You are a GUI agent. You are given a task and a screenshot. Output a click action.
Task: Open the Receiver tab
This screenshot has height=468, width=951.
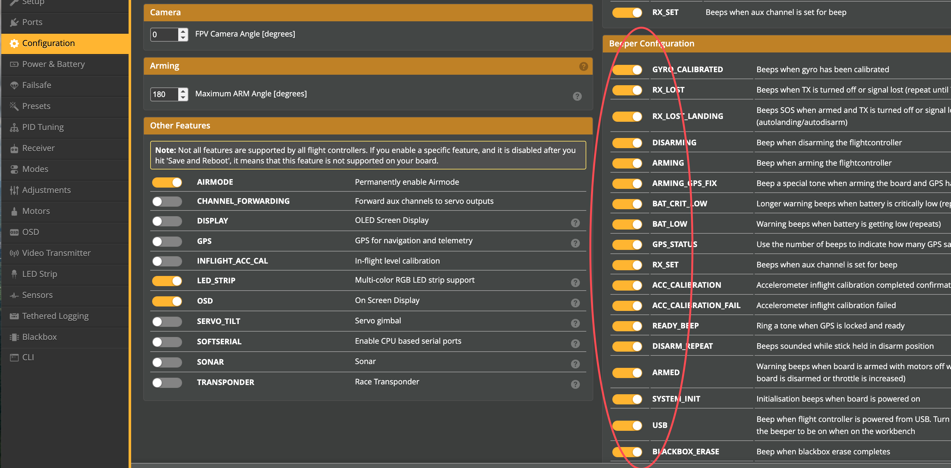tap(39, 148)
